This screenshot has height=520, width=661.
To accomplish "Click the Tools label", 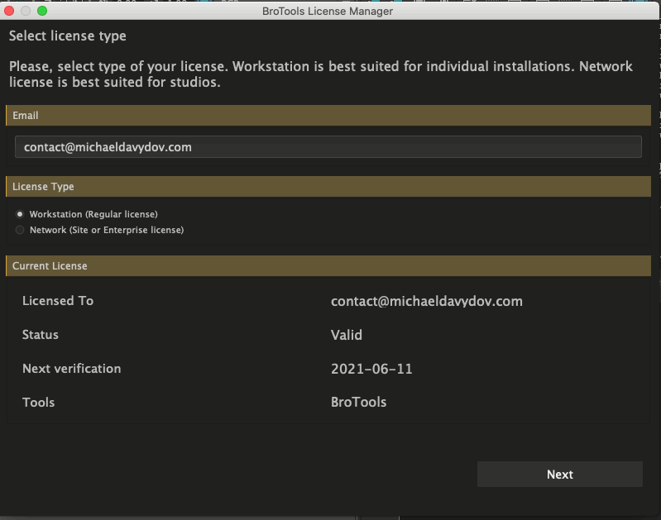I will point(38,402).
